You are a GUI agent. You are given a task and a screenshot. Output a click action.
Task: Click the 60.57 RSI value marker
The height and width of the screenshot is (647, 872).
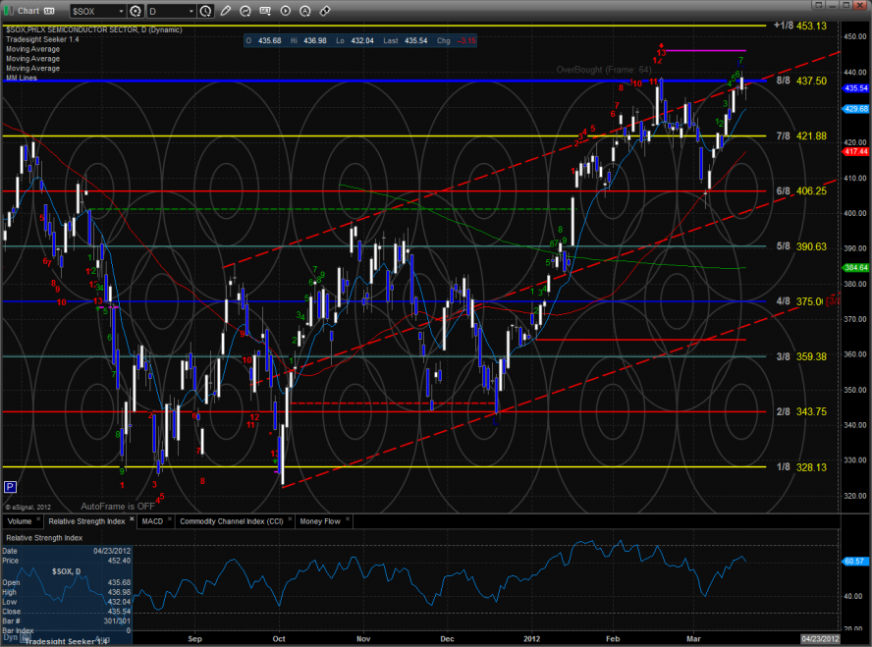853,561
